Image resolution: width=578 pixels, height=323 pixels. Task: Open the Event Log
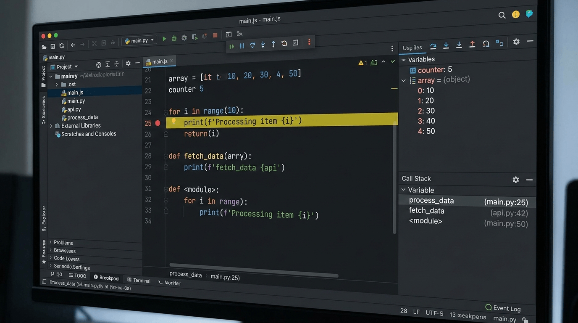click(x=503, y=308)
